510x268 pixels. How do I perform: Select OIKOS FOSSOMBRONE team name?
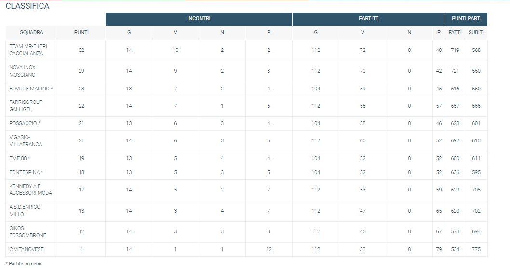point(27,231)
